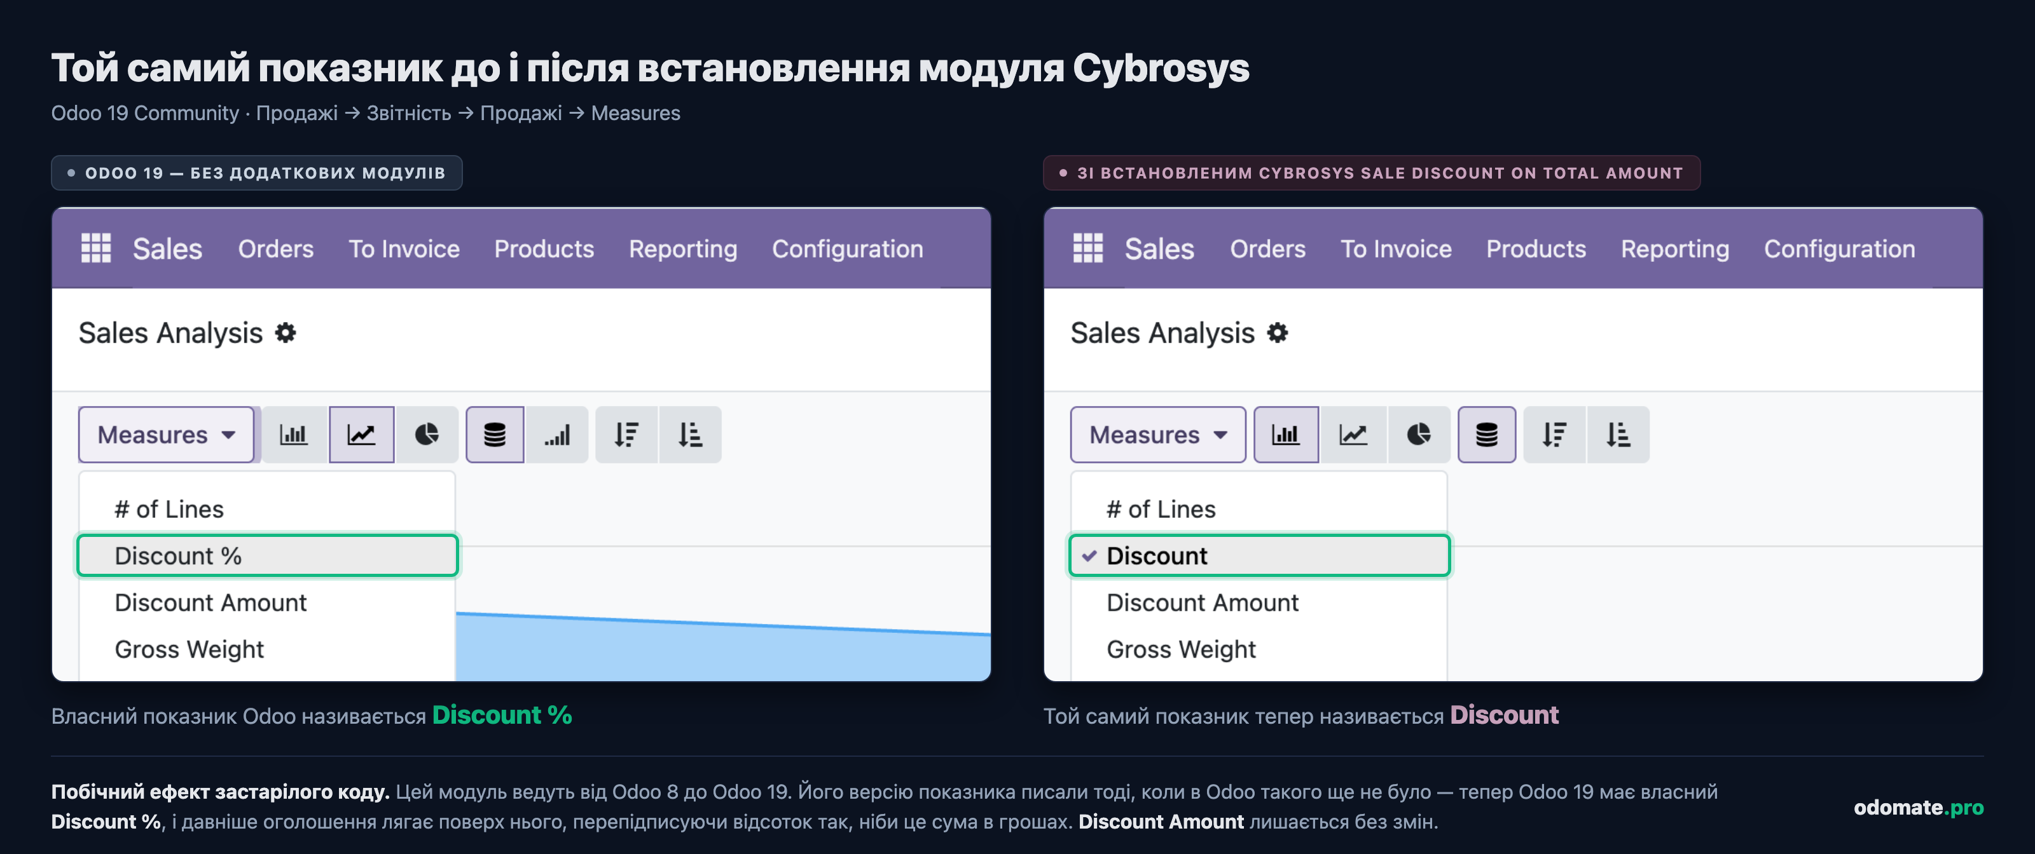The width and height of the screenshot is (2035, 854).
Task: Select the 'Discount %' measure
Action: 267,555
